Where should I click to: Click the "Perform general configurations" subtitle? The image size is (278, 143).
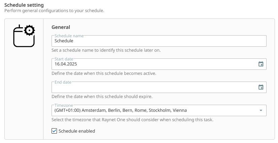pyautogui.click(x=54, y=10)
